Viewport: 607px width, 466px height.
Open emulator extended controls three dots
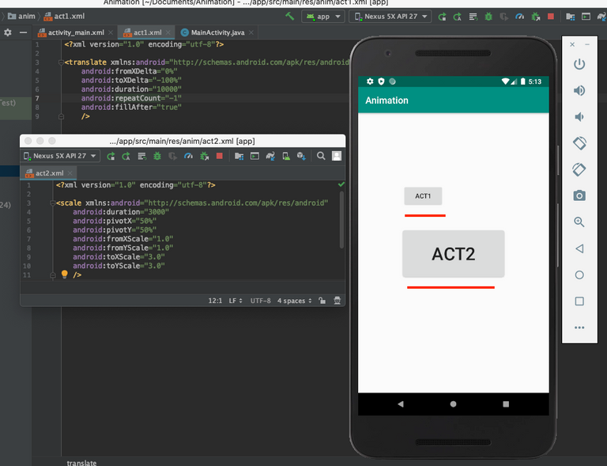(x=579, y=328)
